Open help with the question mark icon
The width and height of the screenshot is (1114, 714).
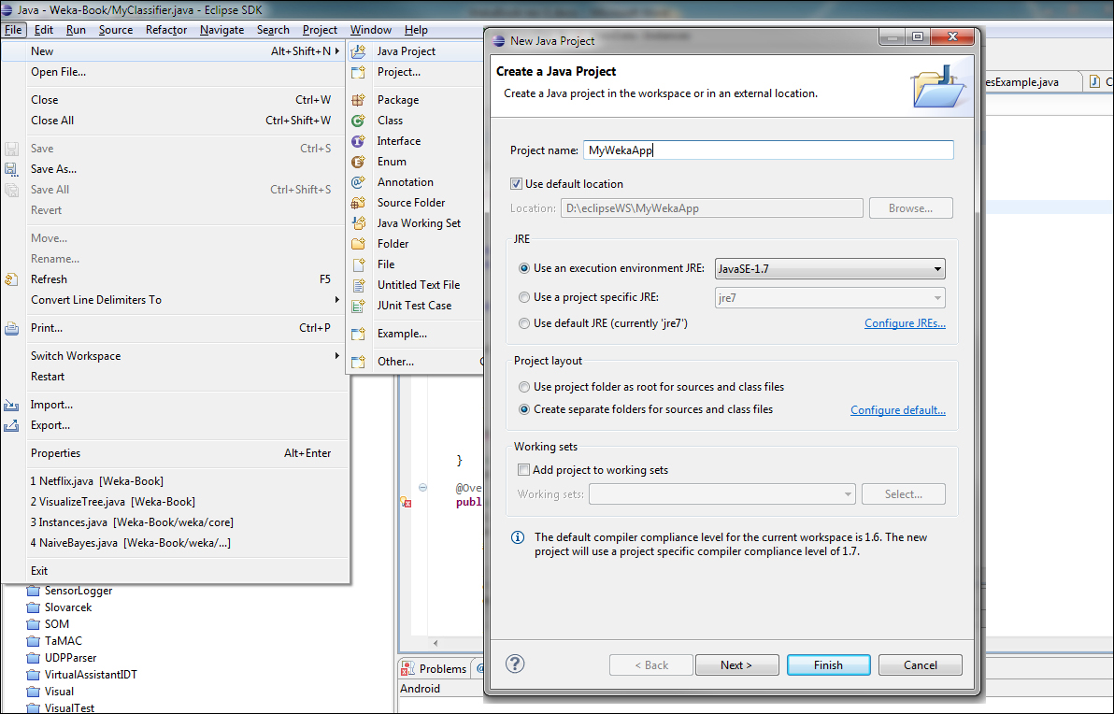click(x=515, y=664)
